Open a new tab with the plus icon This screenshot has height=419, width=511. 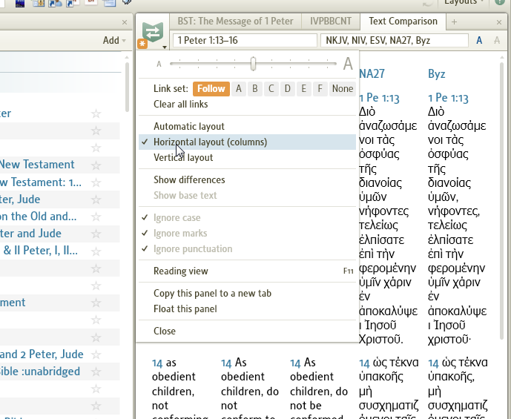tap(455, 22)
